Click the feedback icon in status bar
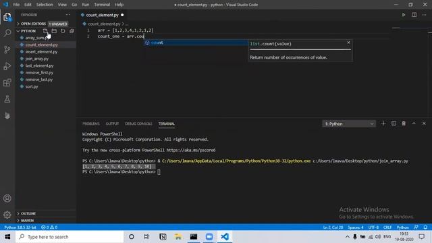This screenshot has width=432, height=243. 416,227
